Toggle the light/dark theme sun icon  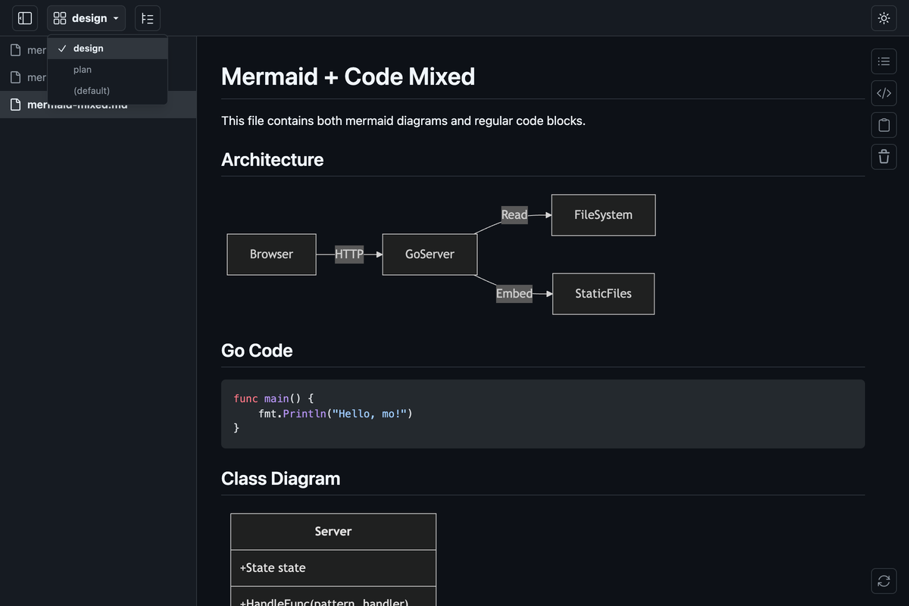[884, 18]
